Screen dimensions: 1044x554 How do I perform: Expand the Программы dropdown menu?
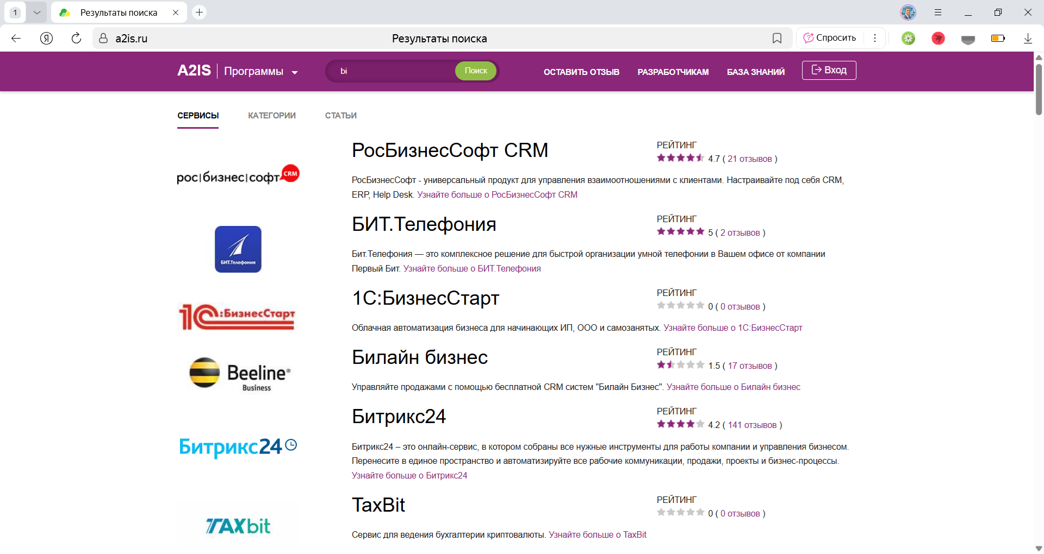click(x=261, y=72)
